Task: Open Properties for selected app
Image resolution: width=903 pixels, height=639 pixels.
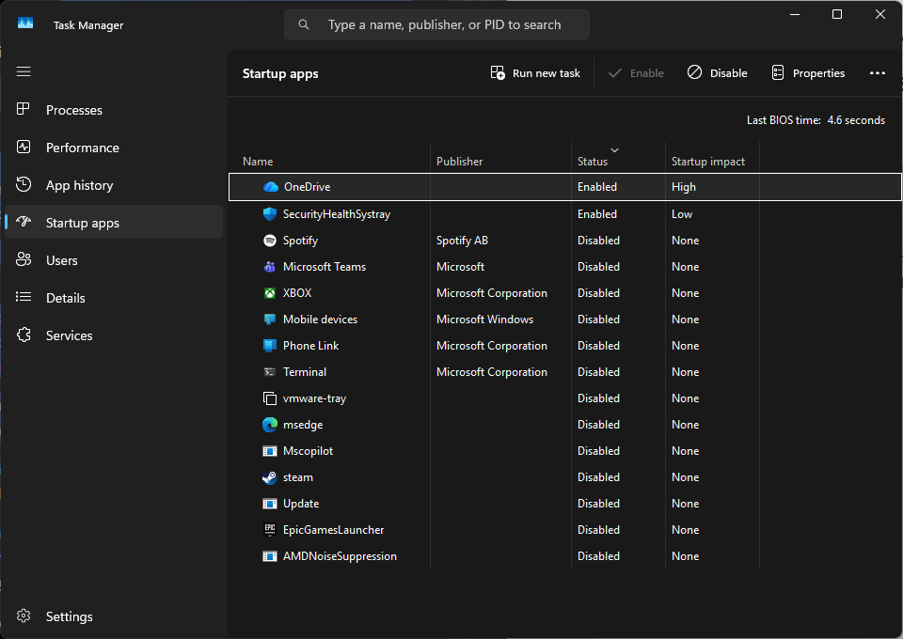Action: point(808,73)
